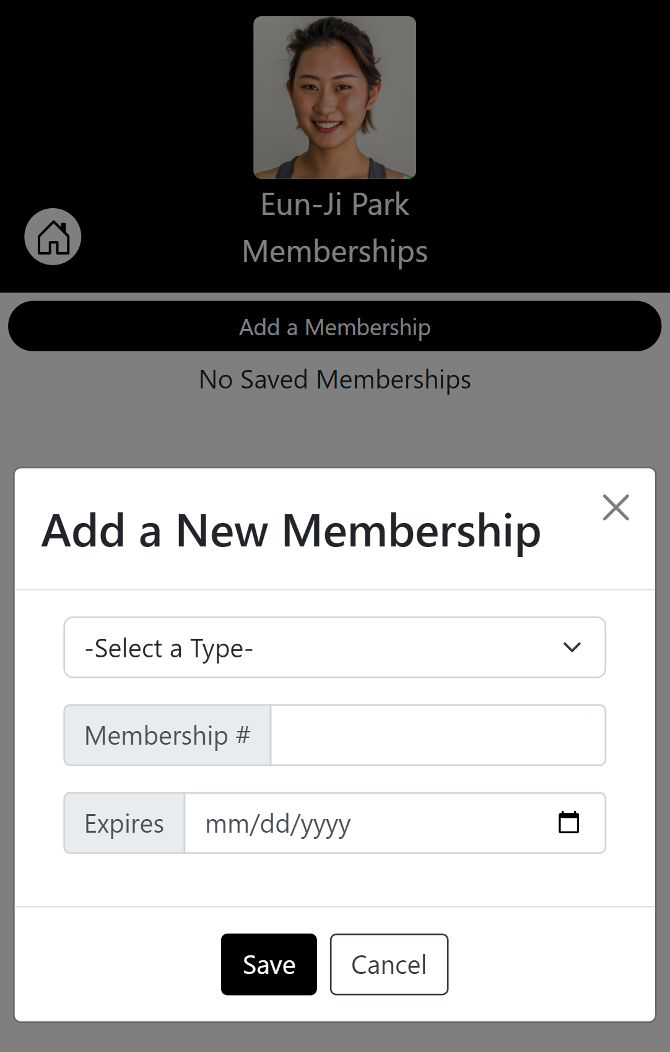670x1052 pixels.
Task: Click the Add a Membership bar
Action: point(334,327)
